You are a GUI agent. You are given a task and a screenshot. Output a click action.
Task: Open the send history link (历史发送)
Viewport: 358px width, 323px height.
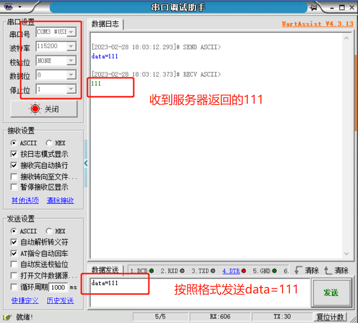coord(60,300)
